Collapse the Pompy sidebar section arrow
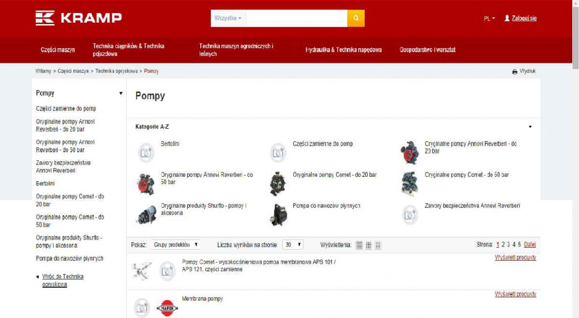 (121, 94)
